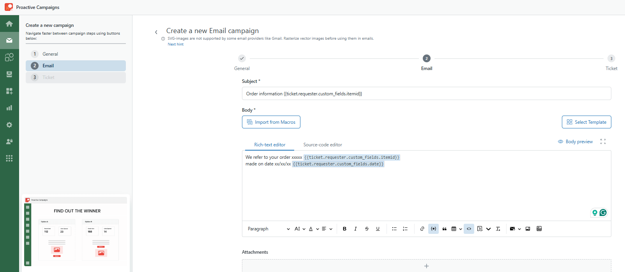Open the Home icon in sidebar

pos(9,24)
